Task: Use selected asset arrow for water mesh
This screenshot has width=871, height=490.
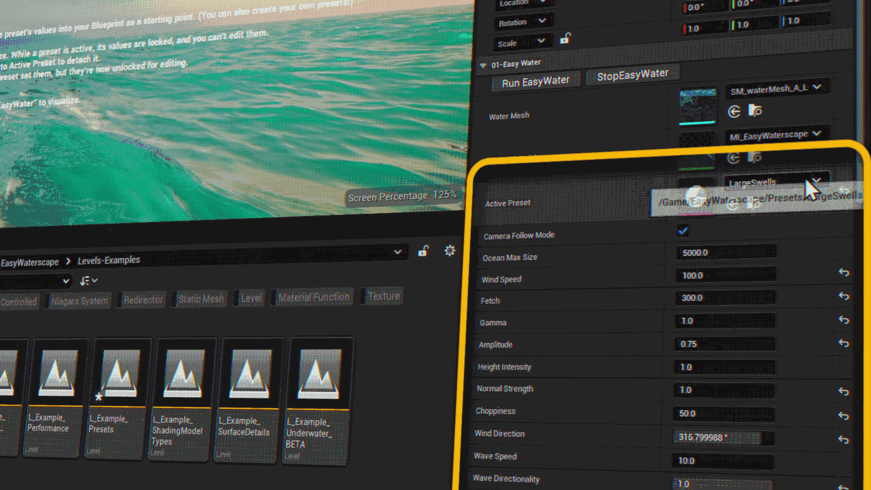Action: pyautogui.click(x=734, y=112)
